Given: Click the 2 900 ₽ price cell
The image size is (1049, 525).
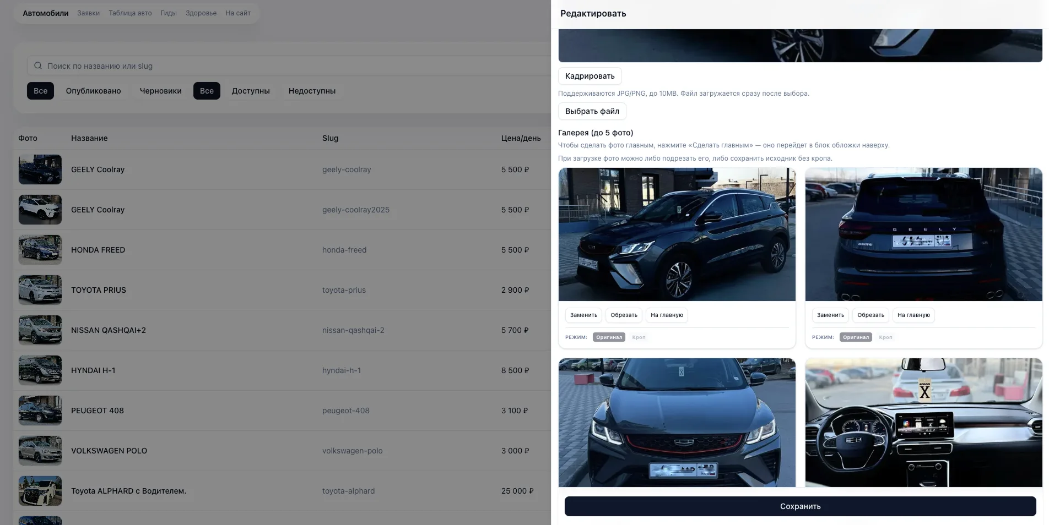Looking at the screenshot, I should [515, 290].
